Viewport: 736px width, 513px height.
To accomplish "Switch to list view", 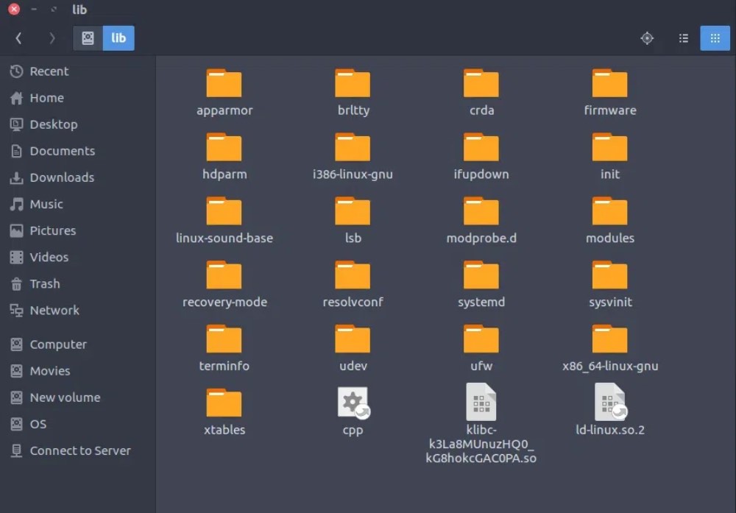I will (683, 38).
